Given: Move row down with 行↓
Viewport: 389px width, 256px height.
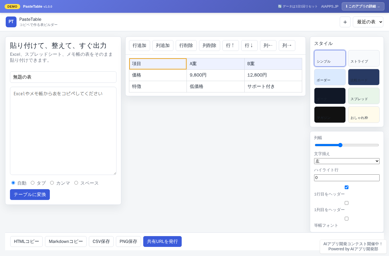Looking at the screenshot, I should [x=249, y=46].
